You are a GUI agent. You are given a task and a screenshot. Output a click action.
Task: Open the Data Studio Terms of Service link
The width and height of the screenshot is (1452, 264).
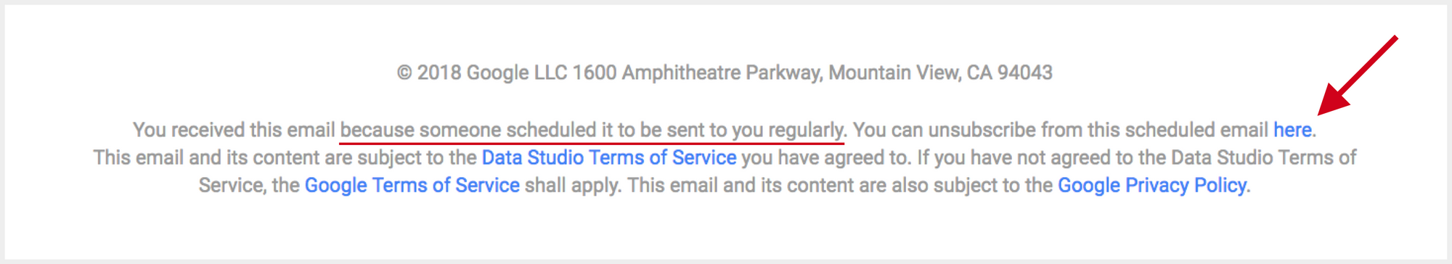click(609, 157)
